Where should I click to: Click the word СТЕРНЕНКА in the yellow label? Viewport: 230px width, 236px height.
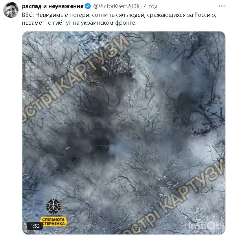point(54,224)
